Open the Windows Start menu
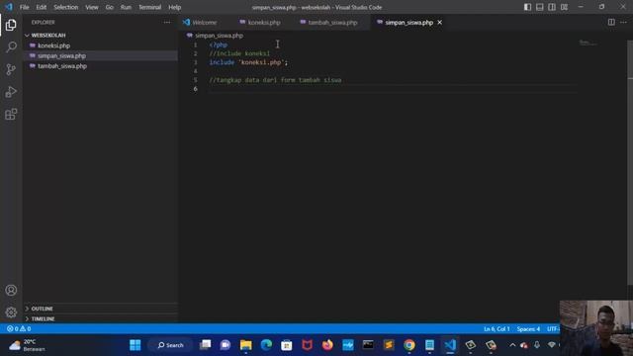 pyautogui.click(x=136, y=345)
